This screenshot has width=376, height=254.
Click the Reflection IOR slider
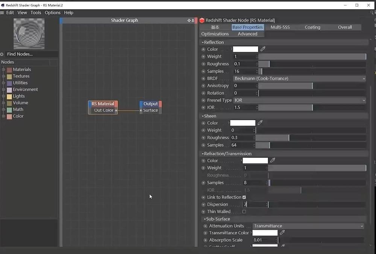312,108
